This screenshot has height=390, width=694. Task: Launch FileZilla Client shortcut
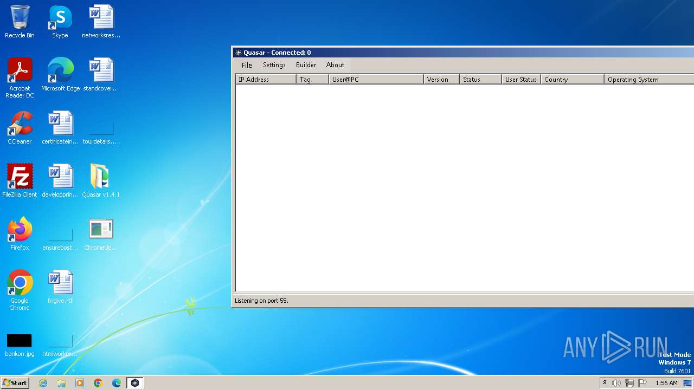20,181
